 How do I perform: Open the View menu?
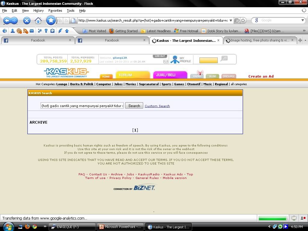click(25, 11)
